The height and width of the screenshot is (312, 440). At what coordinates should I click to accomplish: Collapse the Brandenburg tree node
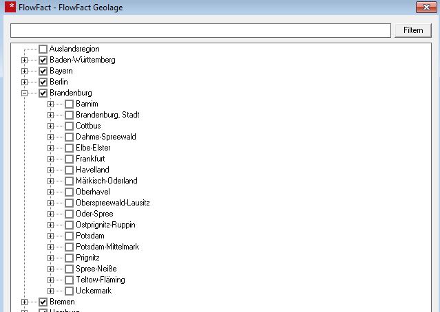coord(25,93)
